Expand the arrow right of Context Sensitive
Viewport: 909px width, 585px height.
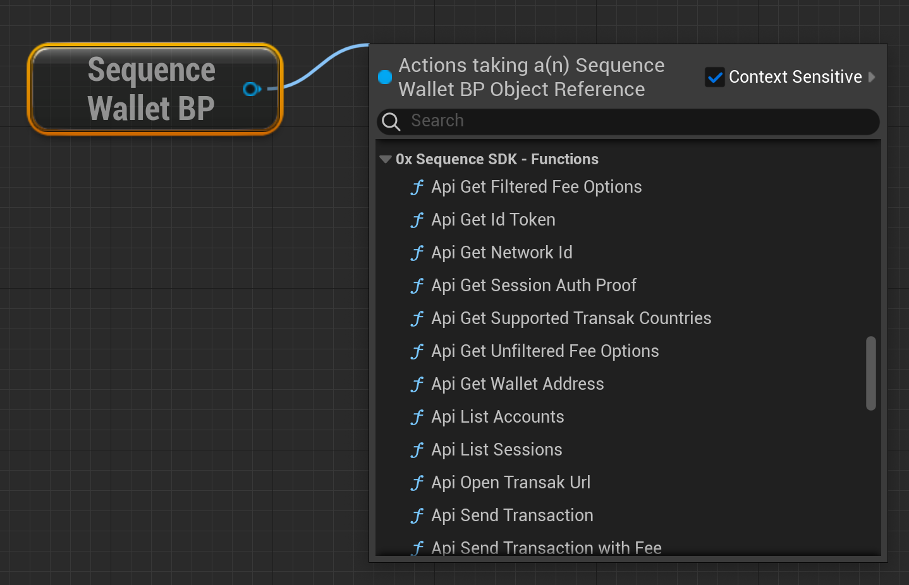click(x=872, y=77)
